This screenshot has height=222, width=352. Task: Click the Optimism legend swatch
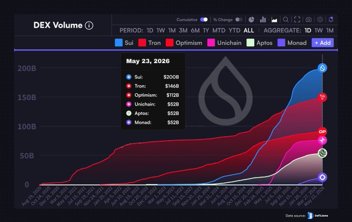pos(169,42)
